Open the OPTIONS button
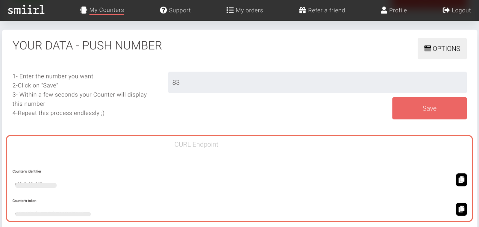This screenshot has width=479, height=227. (x=442, y=49)
